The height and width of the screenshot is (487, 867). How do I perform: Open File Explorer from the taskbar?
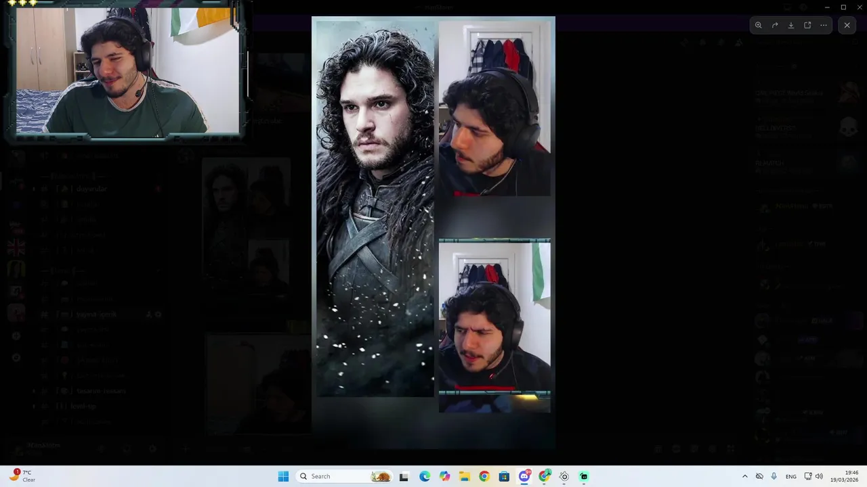[464, 476]
